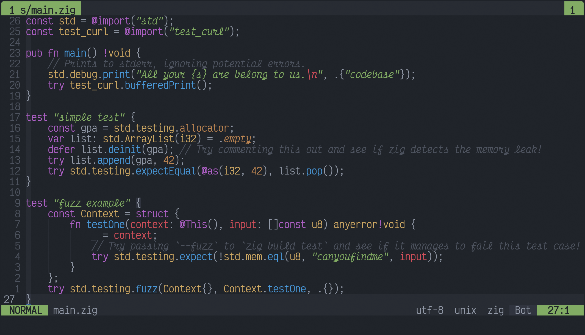Viewport: 585px width, 335px height.
Task: Click the bufferedPrint function call
Action: [x=160, y=85]
